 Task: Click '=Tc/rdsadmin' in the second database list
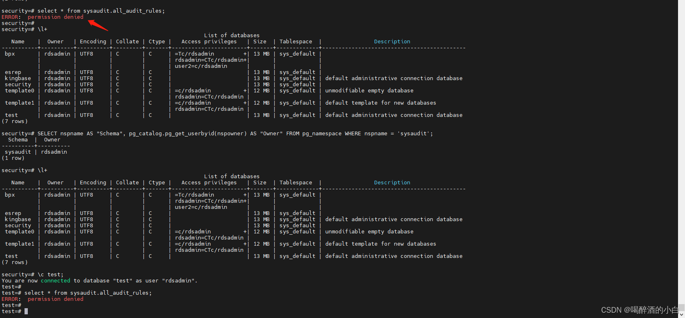[195, 195]
